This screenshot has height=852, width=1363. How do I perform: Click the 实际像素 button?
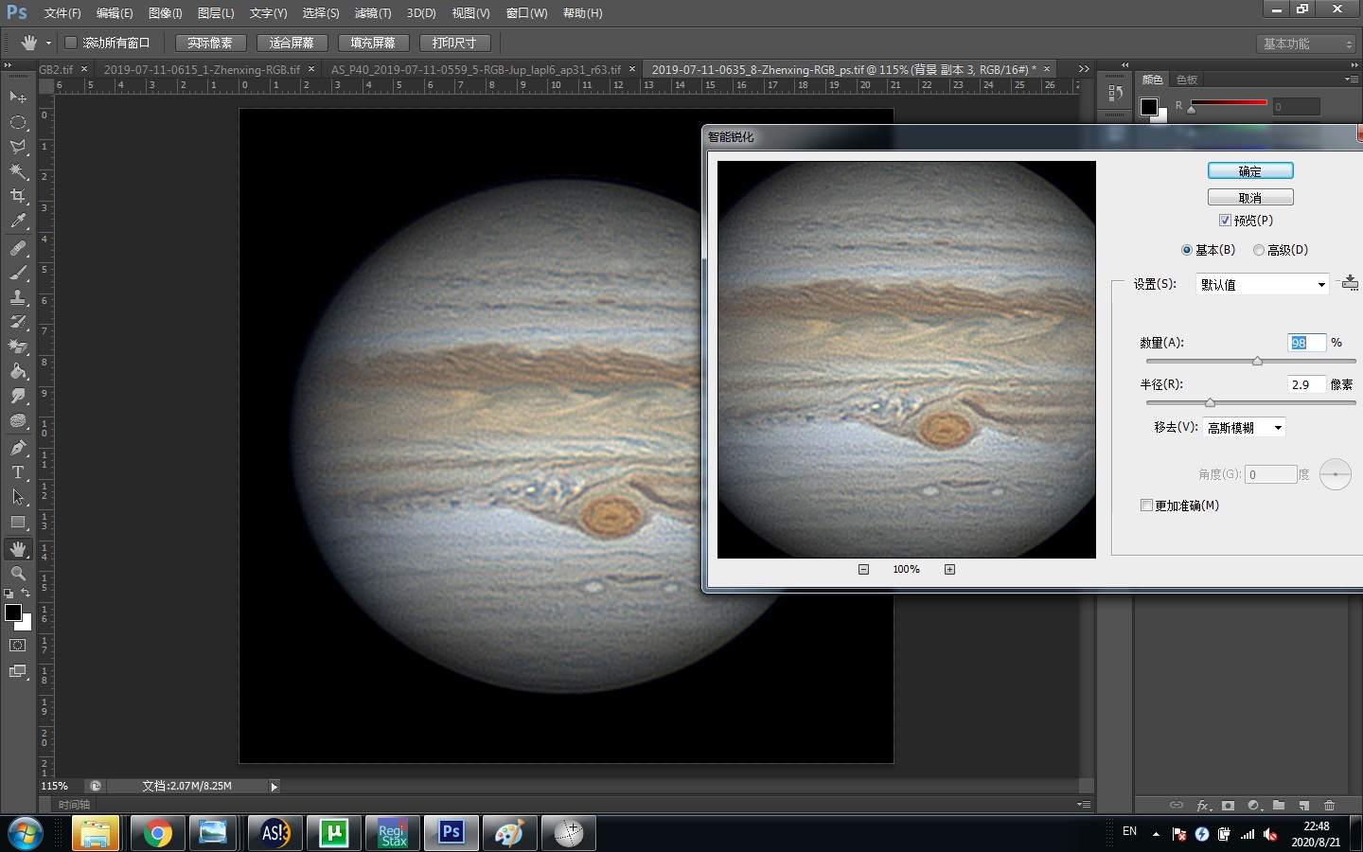click(x=210, y=43)
